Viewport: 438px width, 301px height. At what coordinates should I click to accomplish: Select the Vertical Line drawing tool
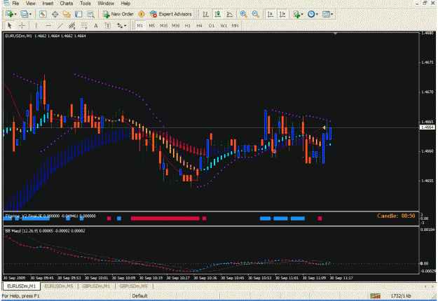click(36, 26)
